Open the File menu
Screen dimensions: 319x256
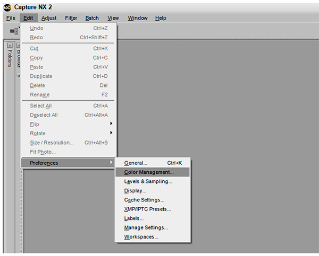(11, 18)
